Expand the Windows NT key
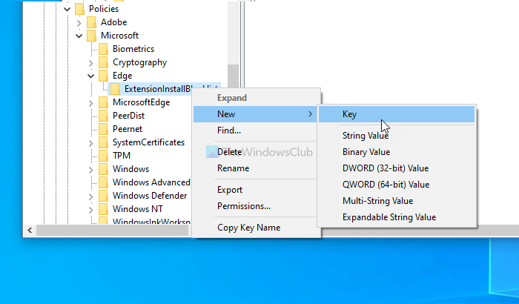The image size is (519, 304). [91, 210]
